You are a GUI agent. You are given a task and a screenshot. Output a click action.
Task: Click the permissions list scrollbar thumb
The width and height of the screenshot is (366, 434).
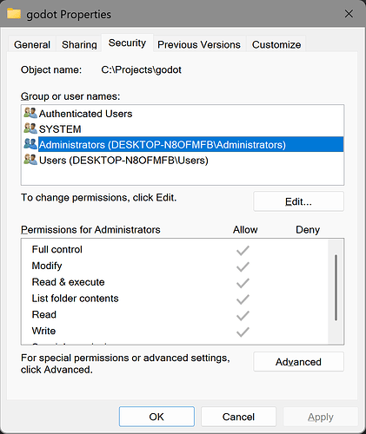pyautogui.click(x=336, y=287)
